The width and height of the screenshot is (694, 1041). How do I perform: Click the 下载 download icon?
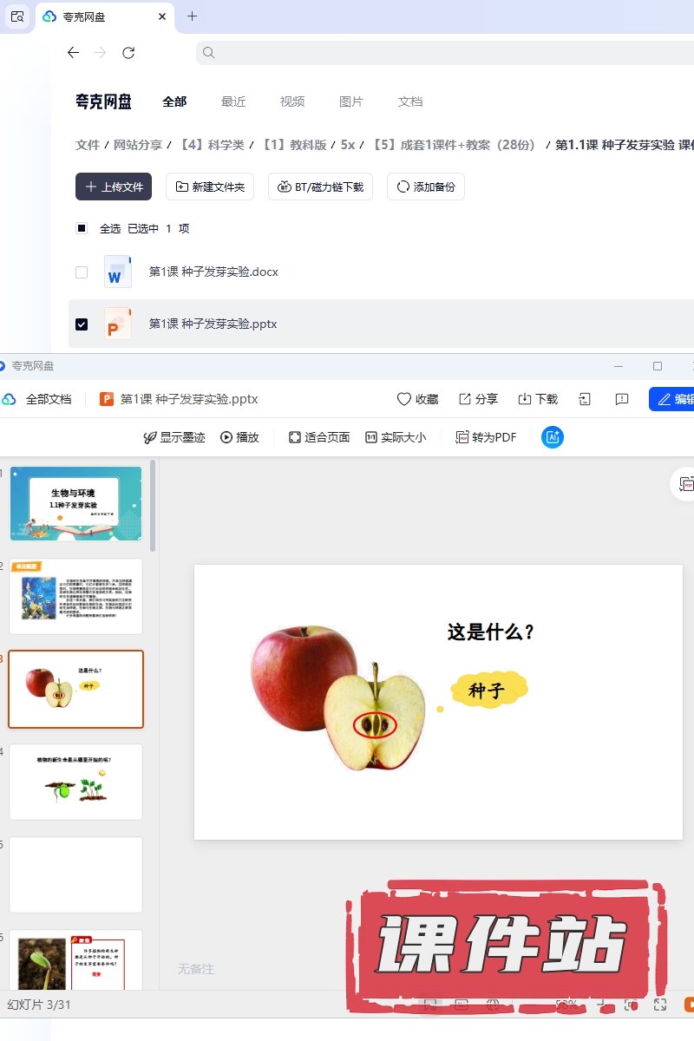click(525, 399)
